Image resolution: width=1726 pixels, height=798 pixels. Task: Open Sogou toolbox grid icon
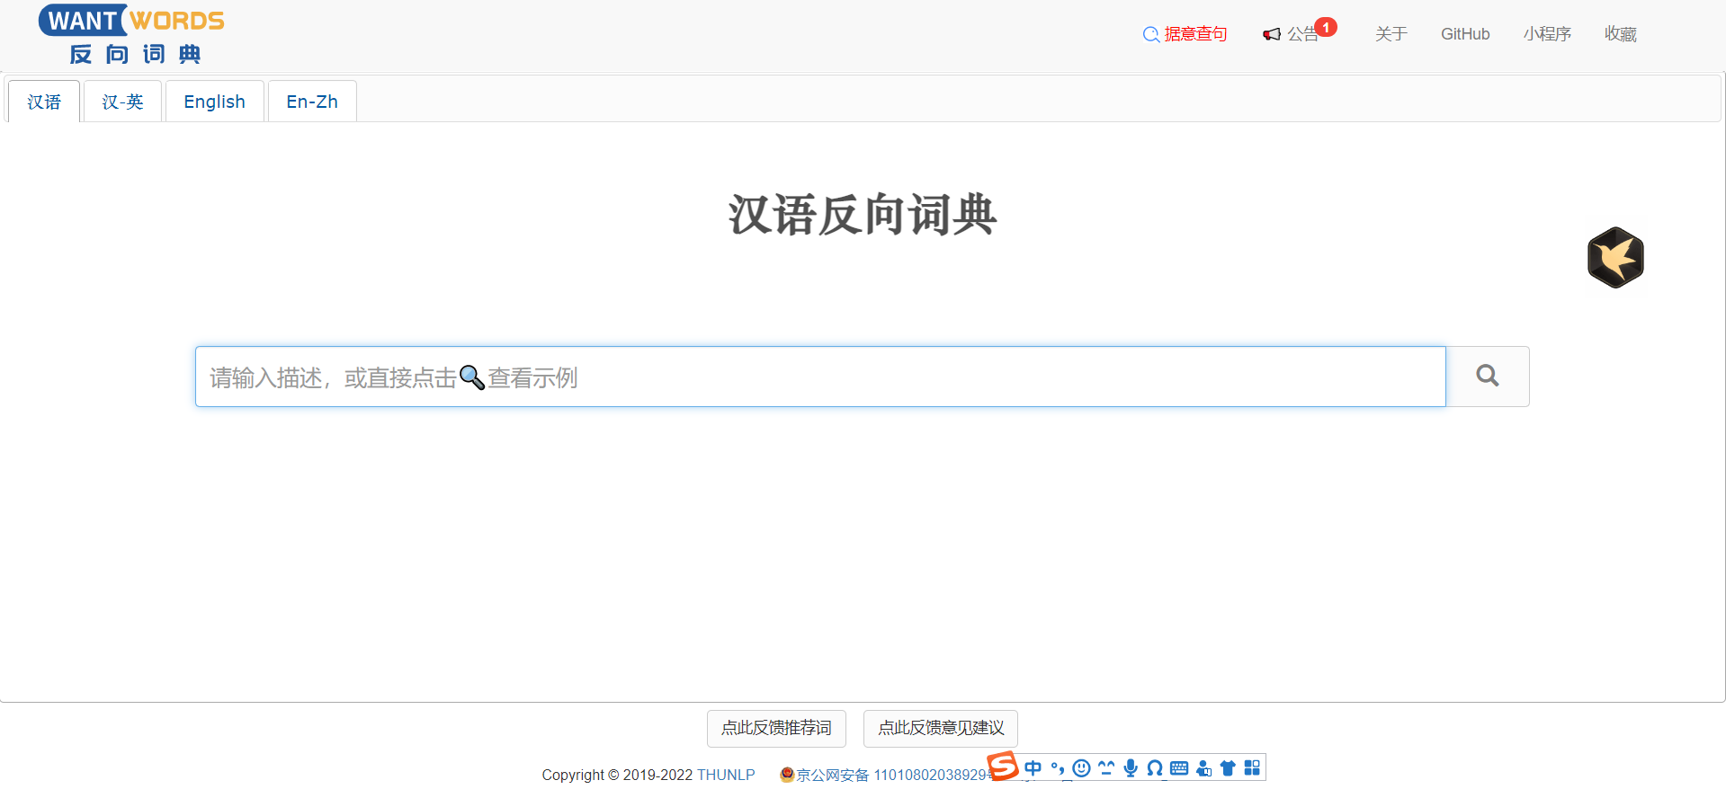coord(1252,767)
